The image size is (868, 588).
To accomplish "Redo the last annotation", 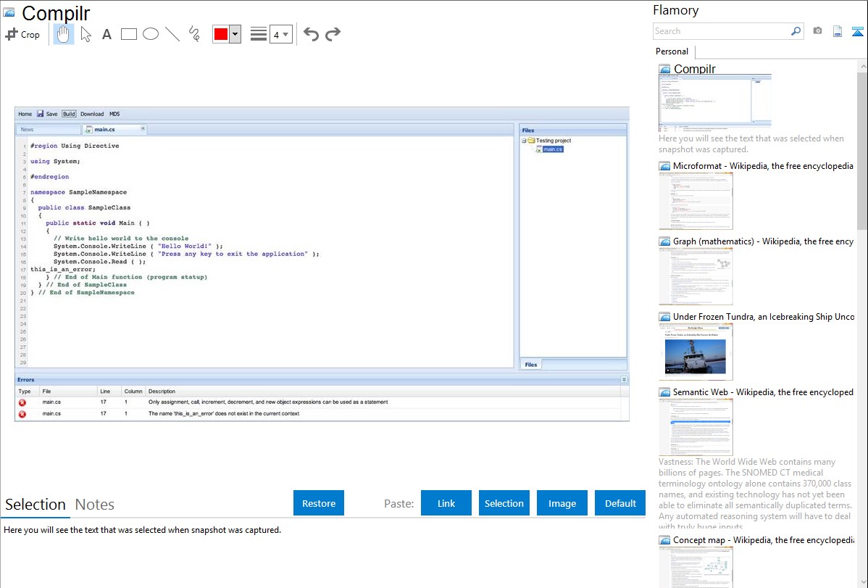I will 333,34.
